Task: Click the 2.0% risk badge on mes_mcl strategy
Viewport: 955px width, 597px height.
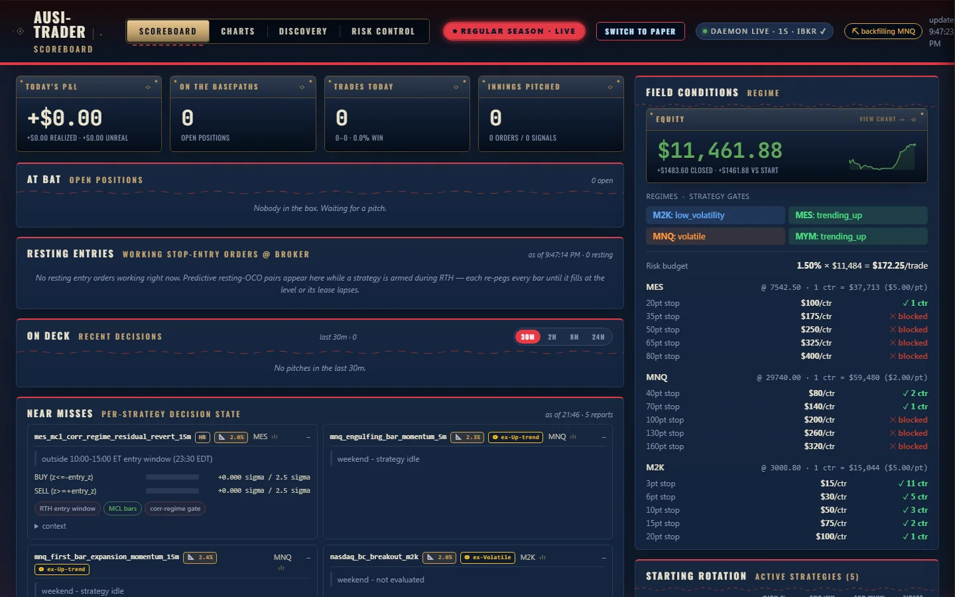Action: (x=231, y=437)
